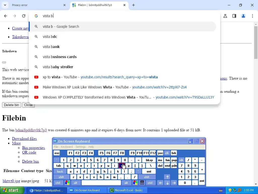
Task: Click the Download files link
Action: click(x=24, y=139)
